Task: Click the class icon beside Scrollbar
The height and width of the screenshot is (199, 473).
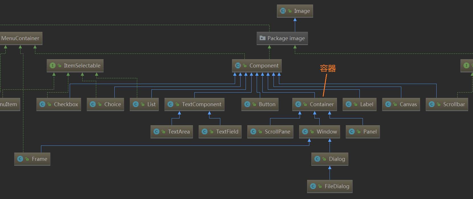Action: pyautogui.click(x=432, y=104)
